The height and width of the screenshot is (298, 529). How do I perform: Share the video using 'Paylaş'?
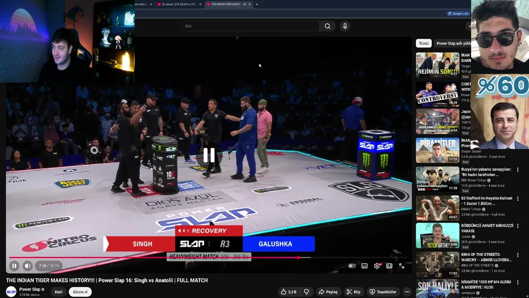(x=328, y=292)
